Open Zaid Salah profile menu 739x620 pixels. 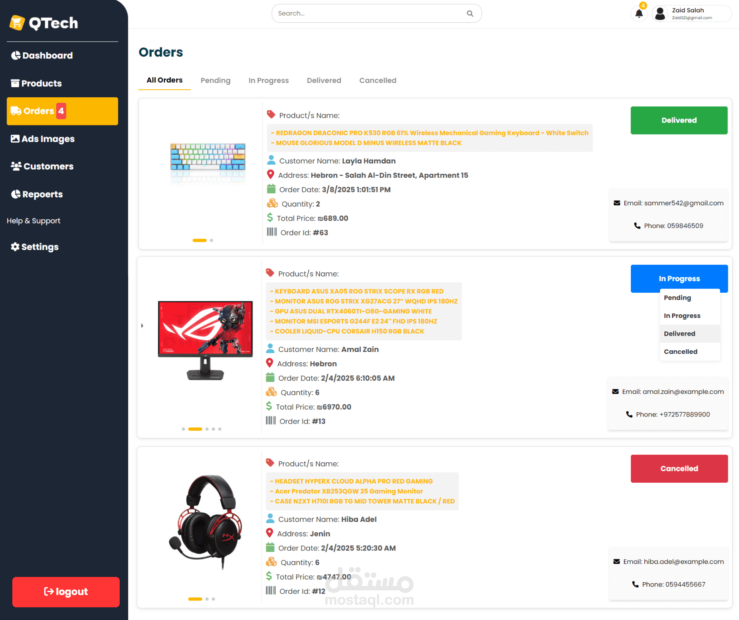coord(692,13)
